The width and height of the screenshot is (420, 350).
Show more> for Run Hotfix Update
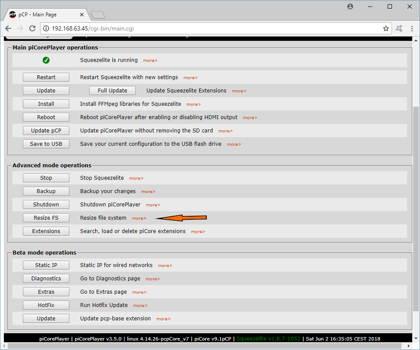[x=140, y=306]
